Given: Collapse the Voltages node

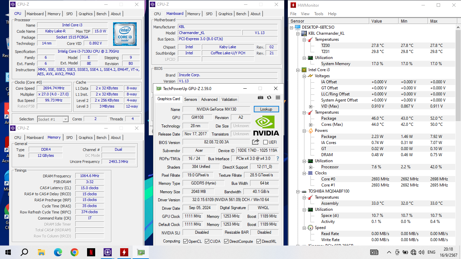Looking at the screenshot, I should tap(304, 76).
